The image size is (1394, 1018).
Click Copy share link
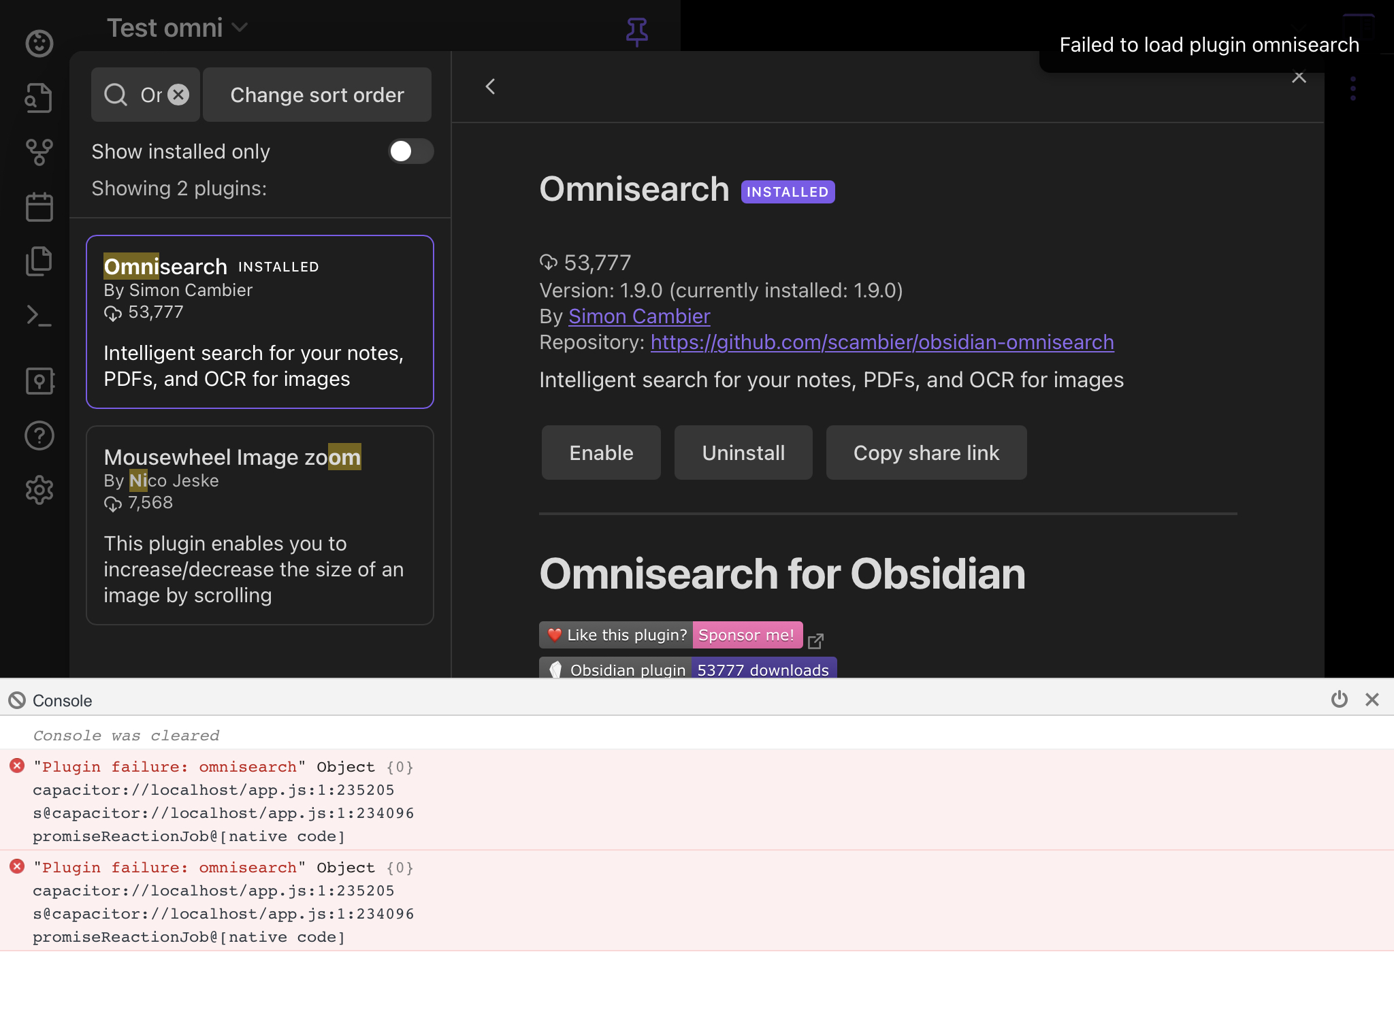click(x=926, y=453)
